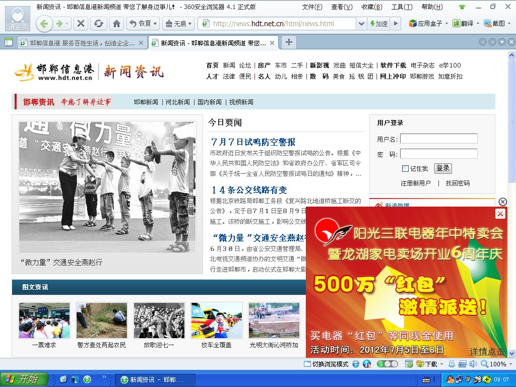Image resolution: width=516 pixels, height=387 pixels.
Task: Open the tab list sidebar icon
Action: click(9, 42)
